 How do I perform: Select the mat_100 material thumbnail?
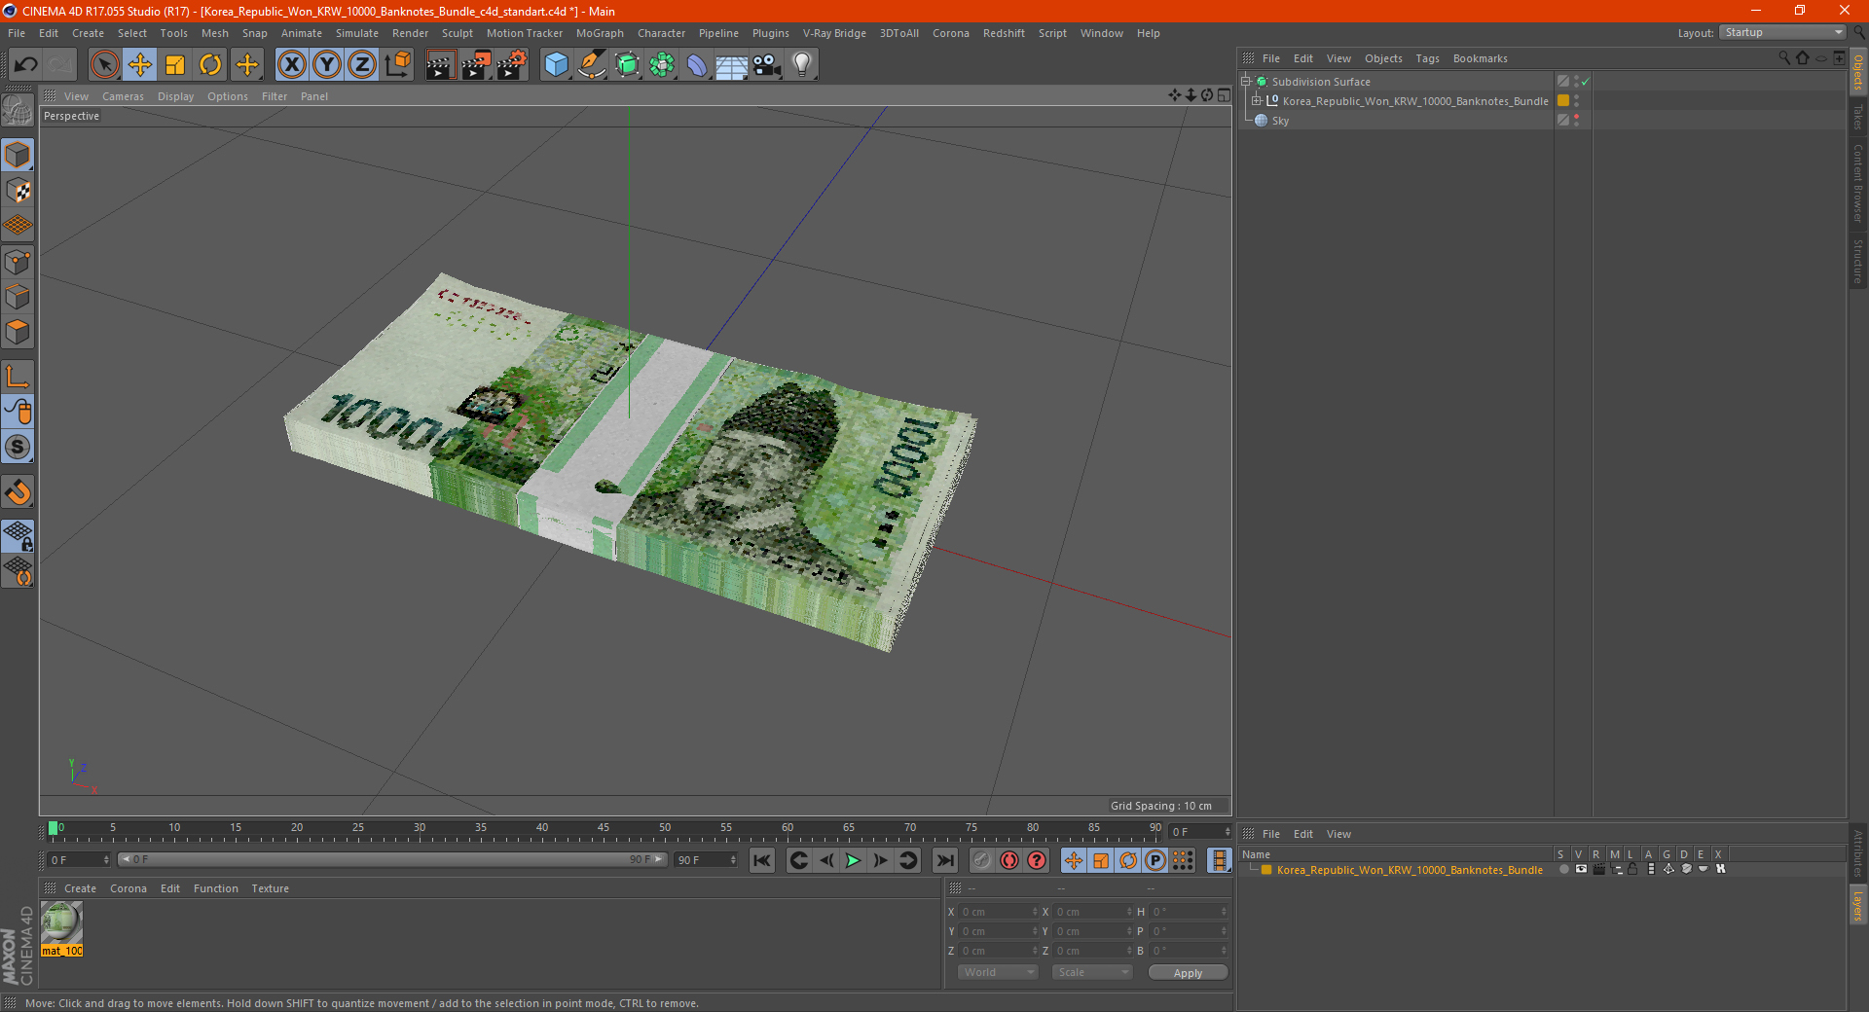(x=61, y=922)
